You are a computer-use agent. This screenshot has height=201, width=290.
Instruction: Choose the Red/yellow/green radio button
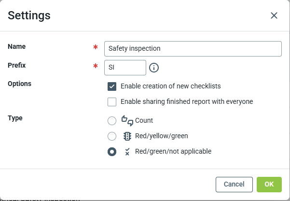click(112, 136)
